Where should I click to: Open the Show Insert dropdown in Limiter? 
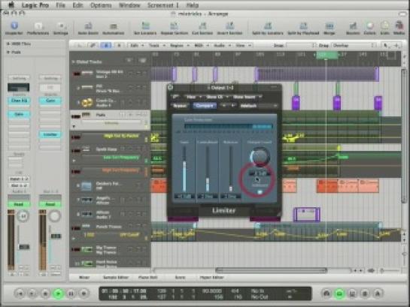click(247, 97)
